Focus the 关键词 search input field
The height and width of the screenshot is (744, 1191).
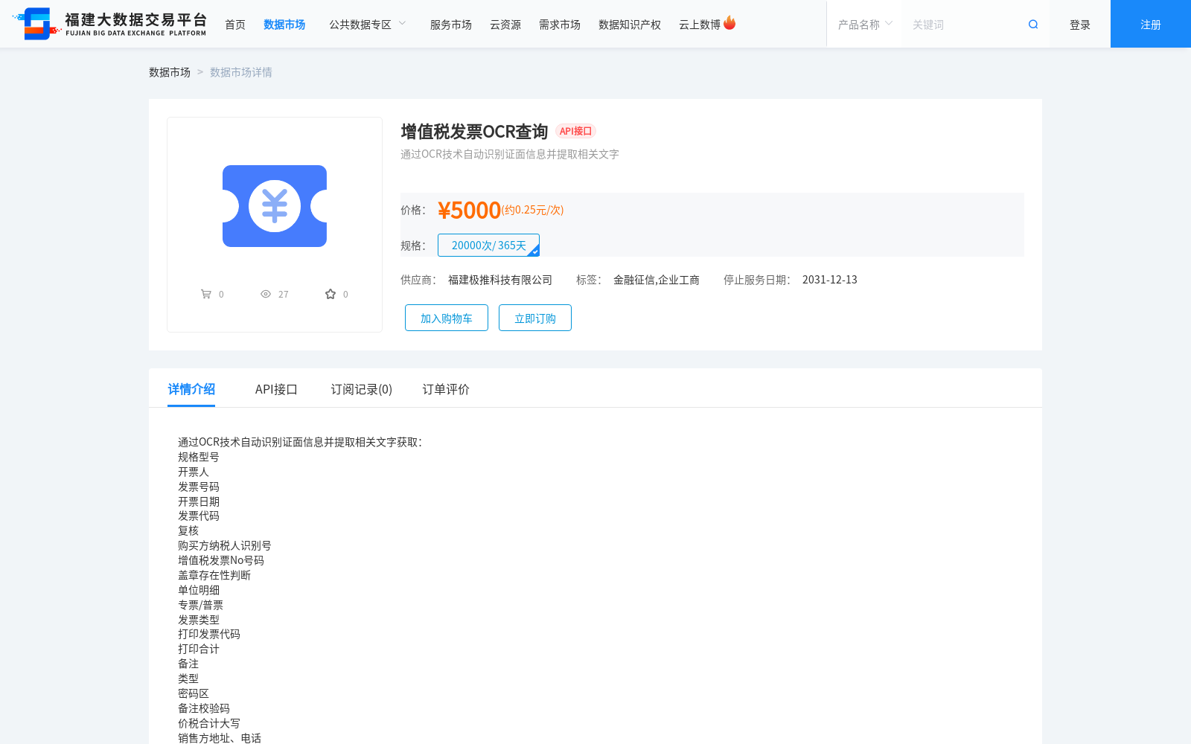point(964,25)
